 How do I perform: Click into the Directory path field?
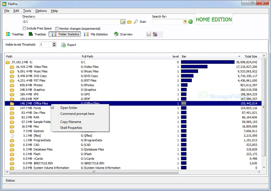71,22
